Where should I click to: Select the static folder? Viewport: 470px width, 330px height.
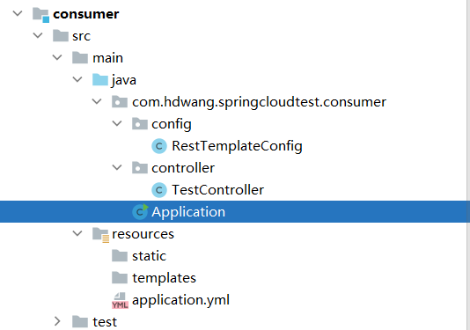click(149, 256)
